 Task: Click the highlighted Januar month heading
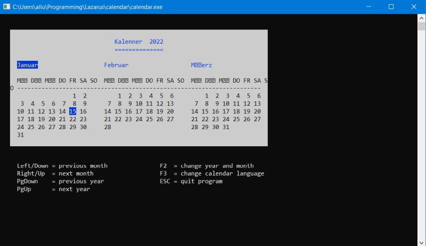click(x=28, y=65)
